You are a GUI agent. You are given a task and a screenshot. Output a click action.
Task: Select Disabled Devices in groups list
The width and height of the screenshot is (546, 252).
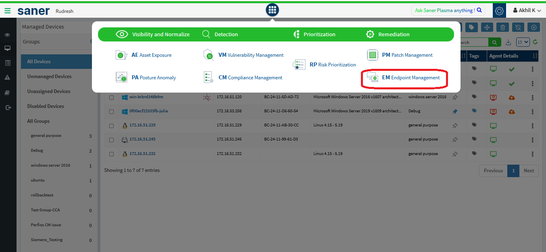46,106
